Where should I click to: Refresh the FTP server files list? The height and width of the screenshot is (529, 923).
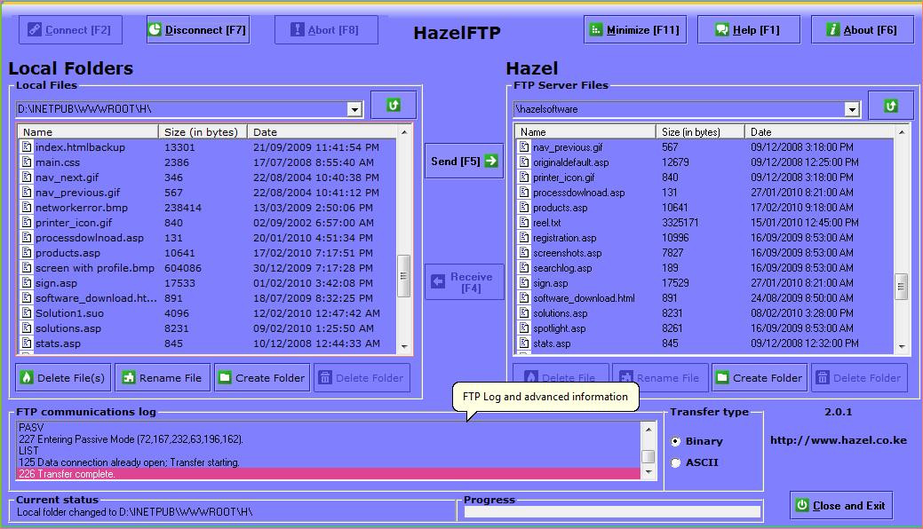[x=891, y=106]
